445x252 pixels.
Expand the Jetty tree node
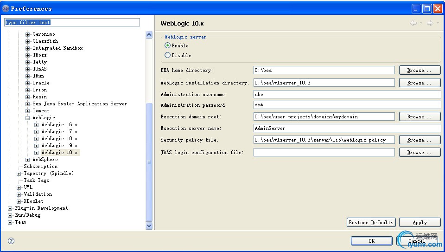[x=27, y=62]
